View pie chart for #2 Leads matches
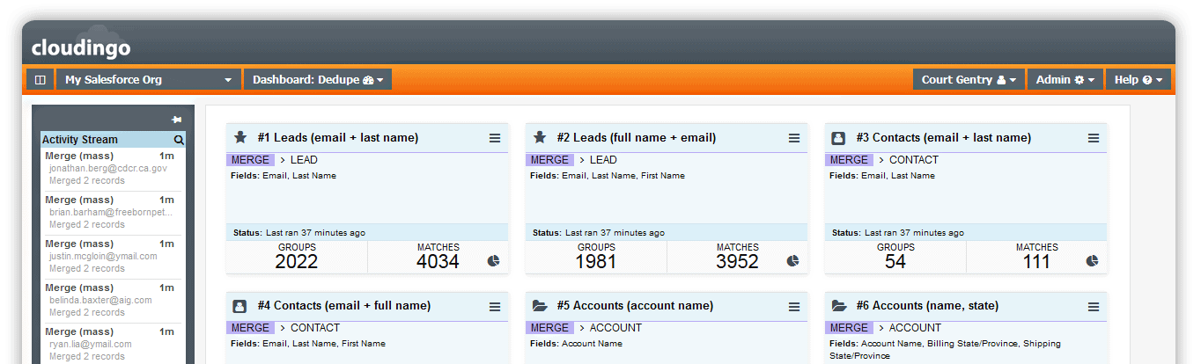Viewport: 1201px width, 364px height. [x=792, y=261]
